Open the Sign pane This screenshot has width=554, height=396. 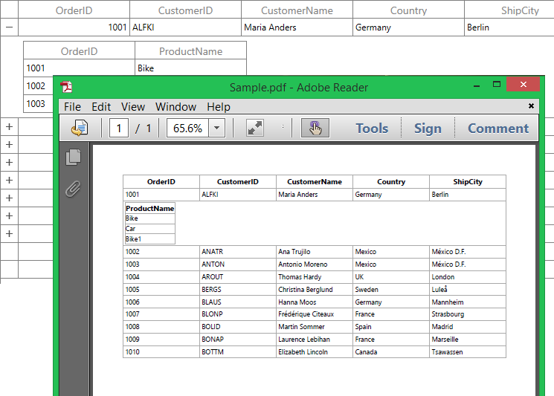(428, 129)
